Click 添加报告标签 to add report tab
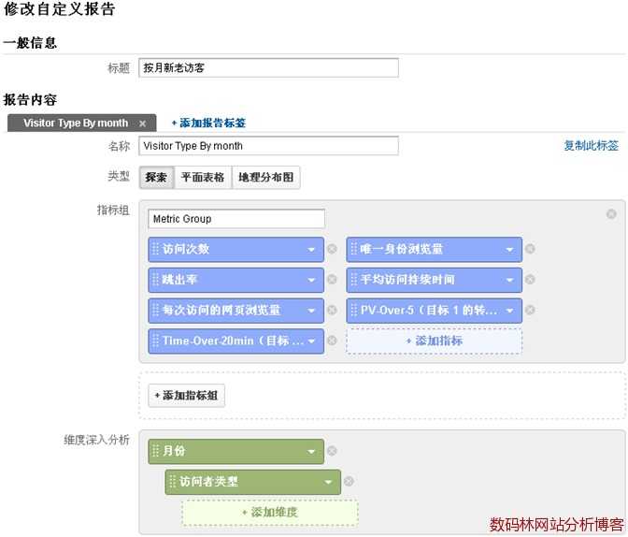 click(208, 123)
